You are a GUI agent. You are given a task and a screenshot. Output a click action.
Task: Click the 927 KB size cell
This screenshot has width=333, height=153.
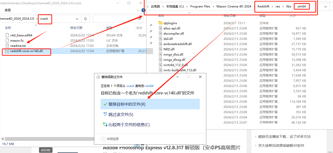(x=300, y=28)
